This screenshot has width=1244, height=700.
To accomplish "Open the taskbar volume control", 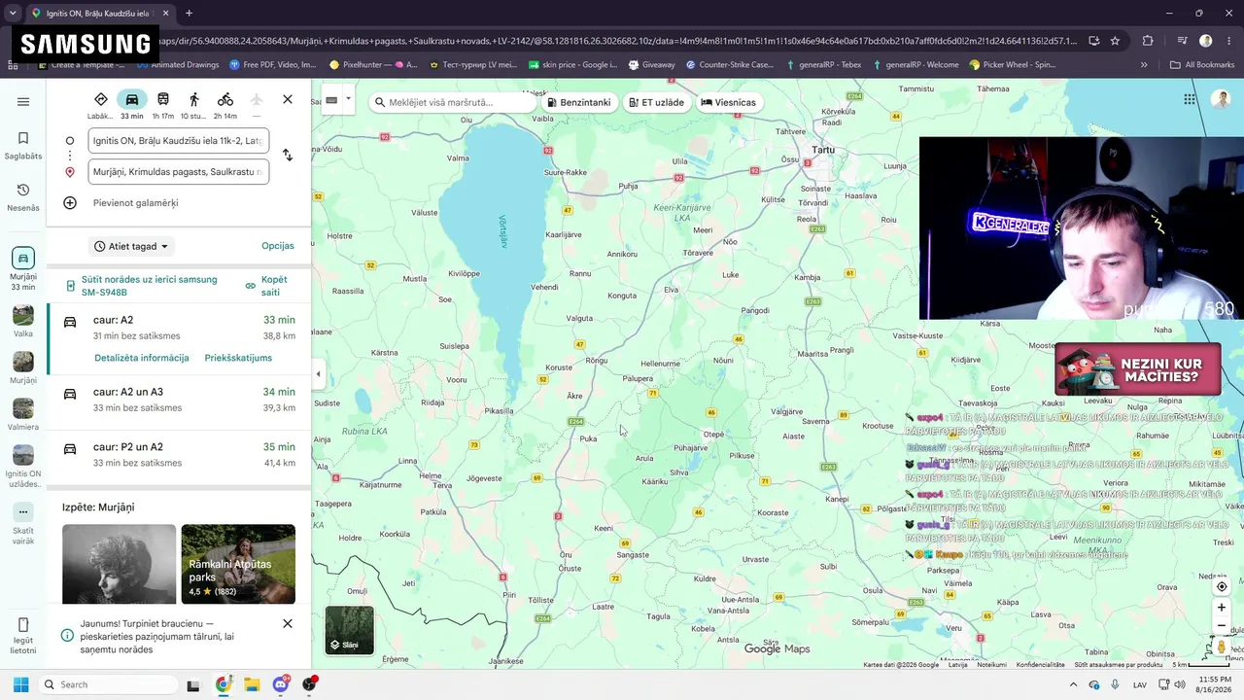I will pyautogui.click(x=1179, y=684).
